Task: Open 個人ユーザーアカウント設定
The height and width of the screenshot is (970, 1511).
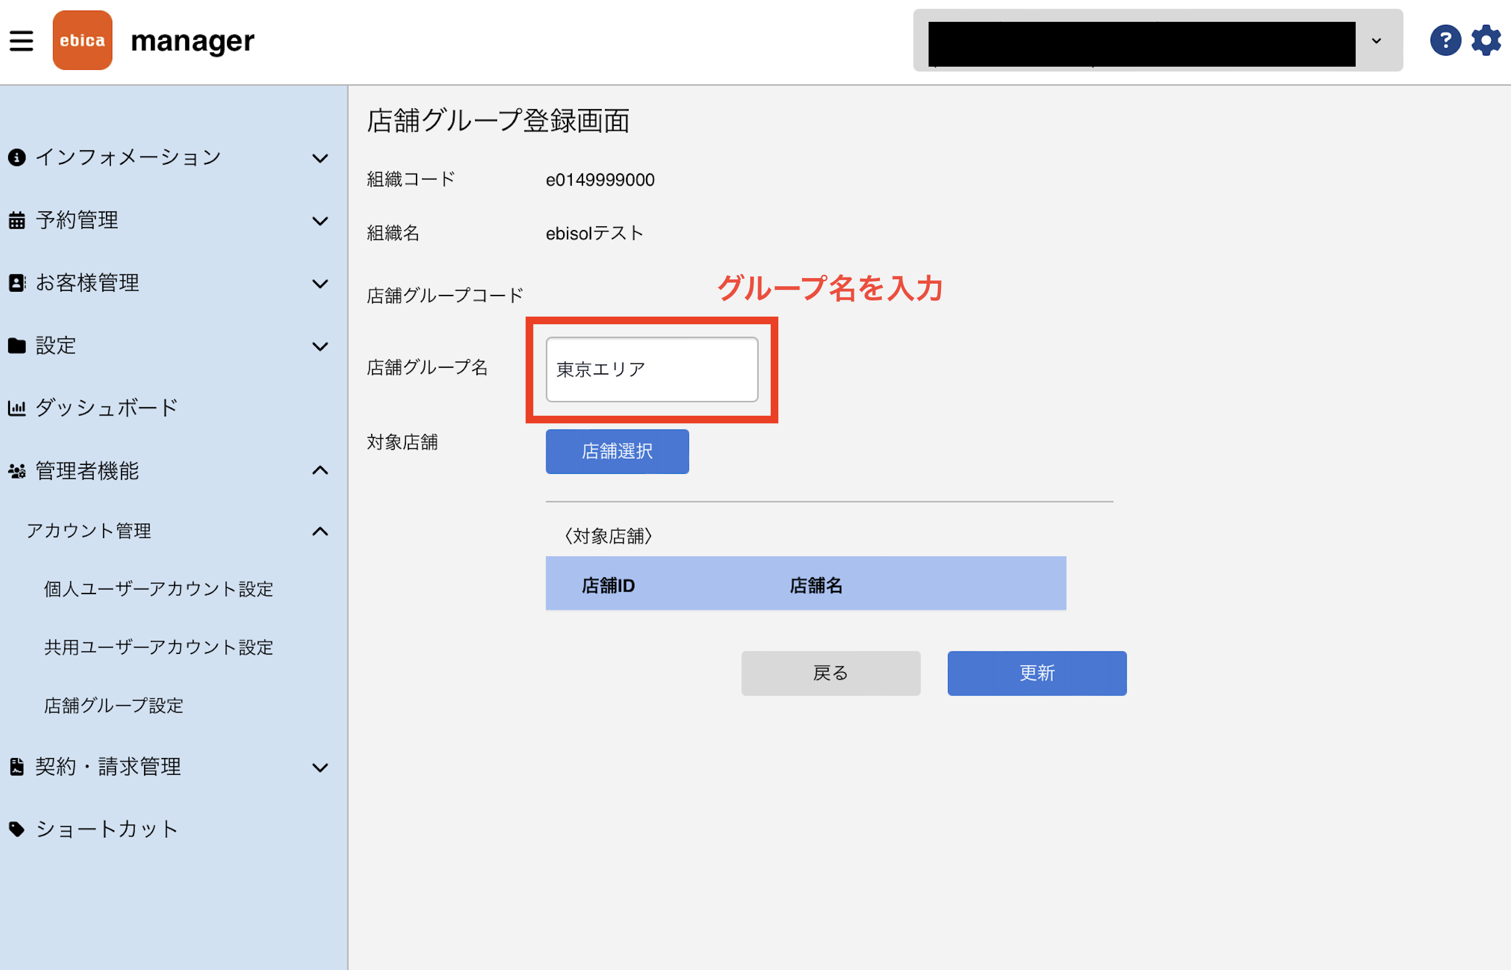Action: 159,590
